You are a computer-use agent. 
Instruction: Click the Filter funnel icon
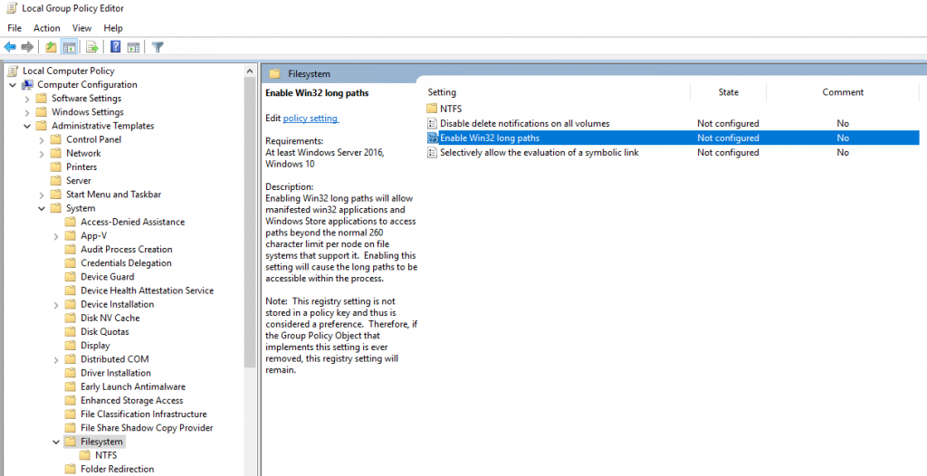[158, 47]
